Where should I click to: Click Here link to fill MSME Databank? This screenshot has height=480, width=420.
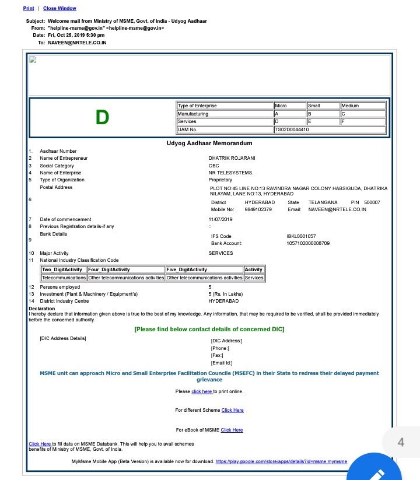(40, 444)
